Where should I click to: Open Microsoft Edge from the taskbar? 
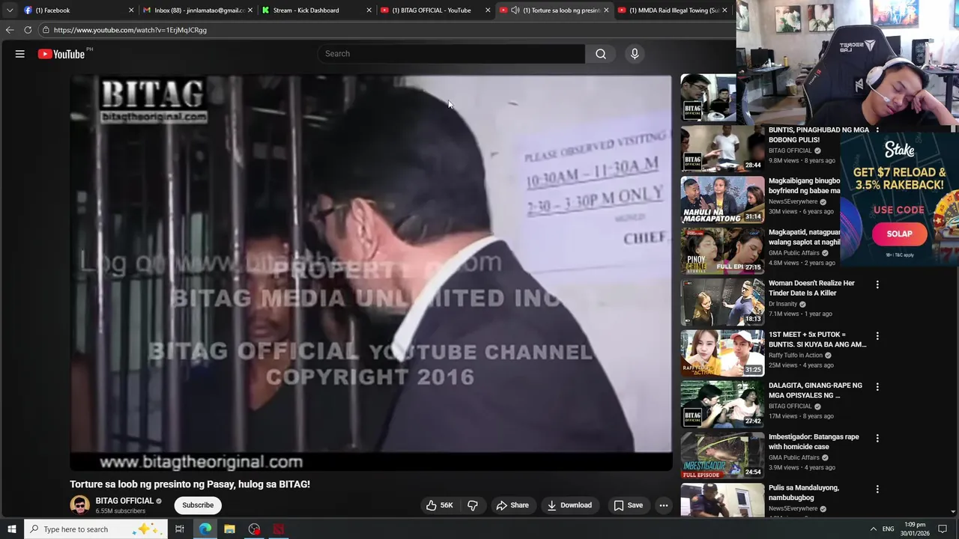tap(205, 529)
